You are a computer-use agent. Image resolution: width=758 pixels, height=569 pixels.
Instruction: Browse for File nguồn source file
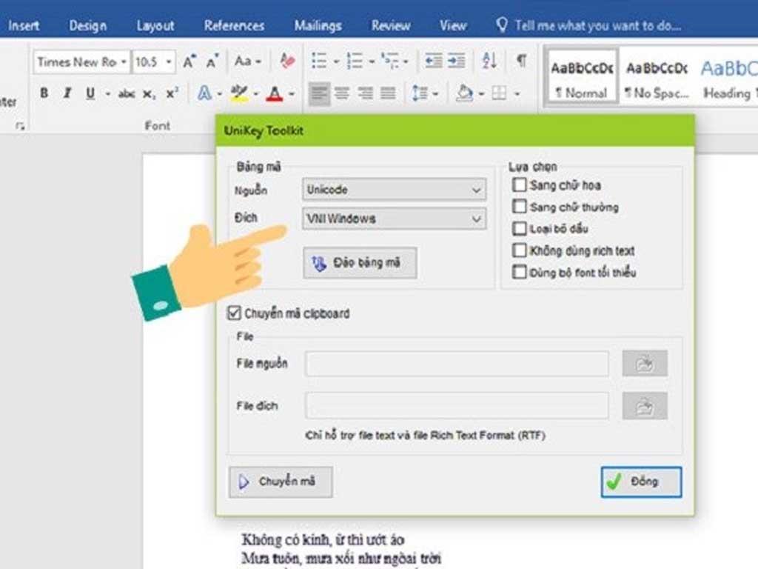click(645, 363)
